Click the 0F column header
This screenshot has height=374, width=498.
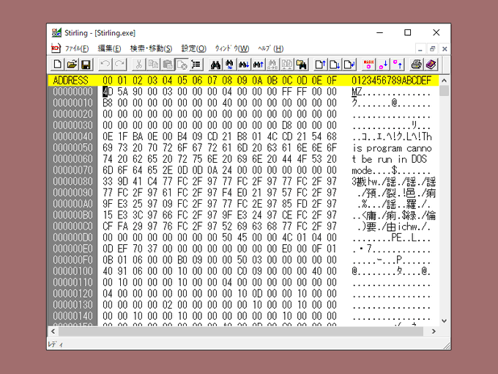click(x=332, y=81)
